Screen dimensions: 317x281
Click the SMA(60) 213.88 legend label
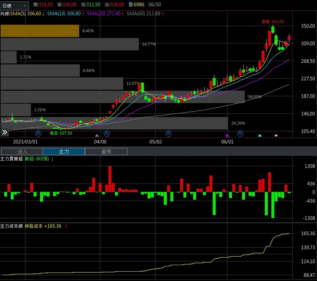pos(144,14)
